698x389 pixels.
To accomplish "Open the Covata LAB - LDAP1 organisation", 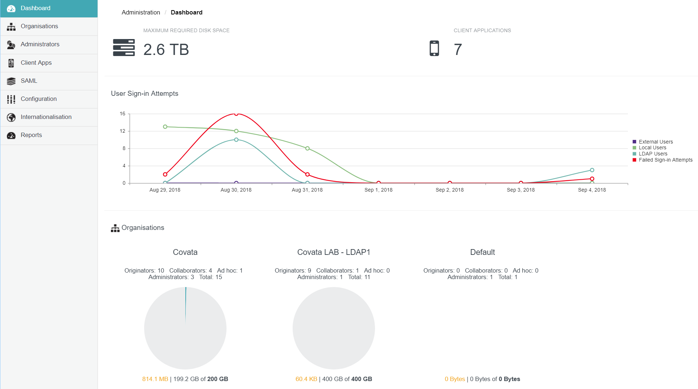I will (334, 252).
